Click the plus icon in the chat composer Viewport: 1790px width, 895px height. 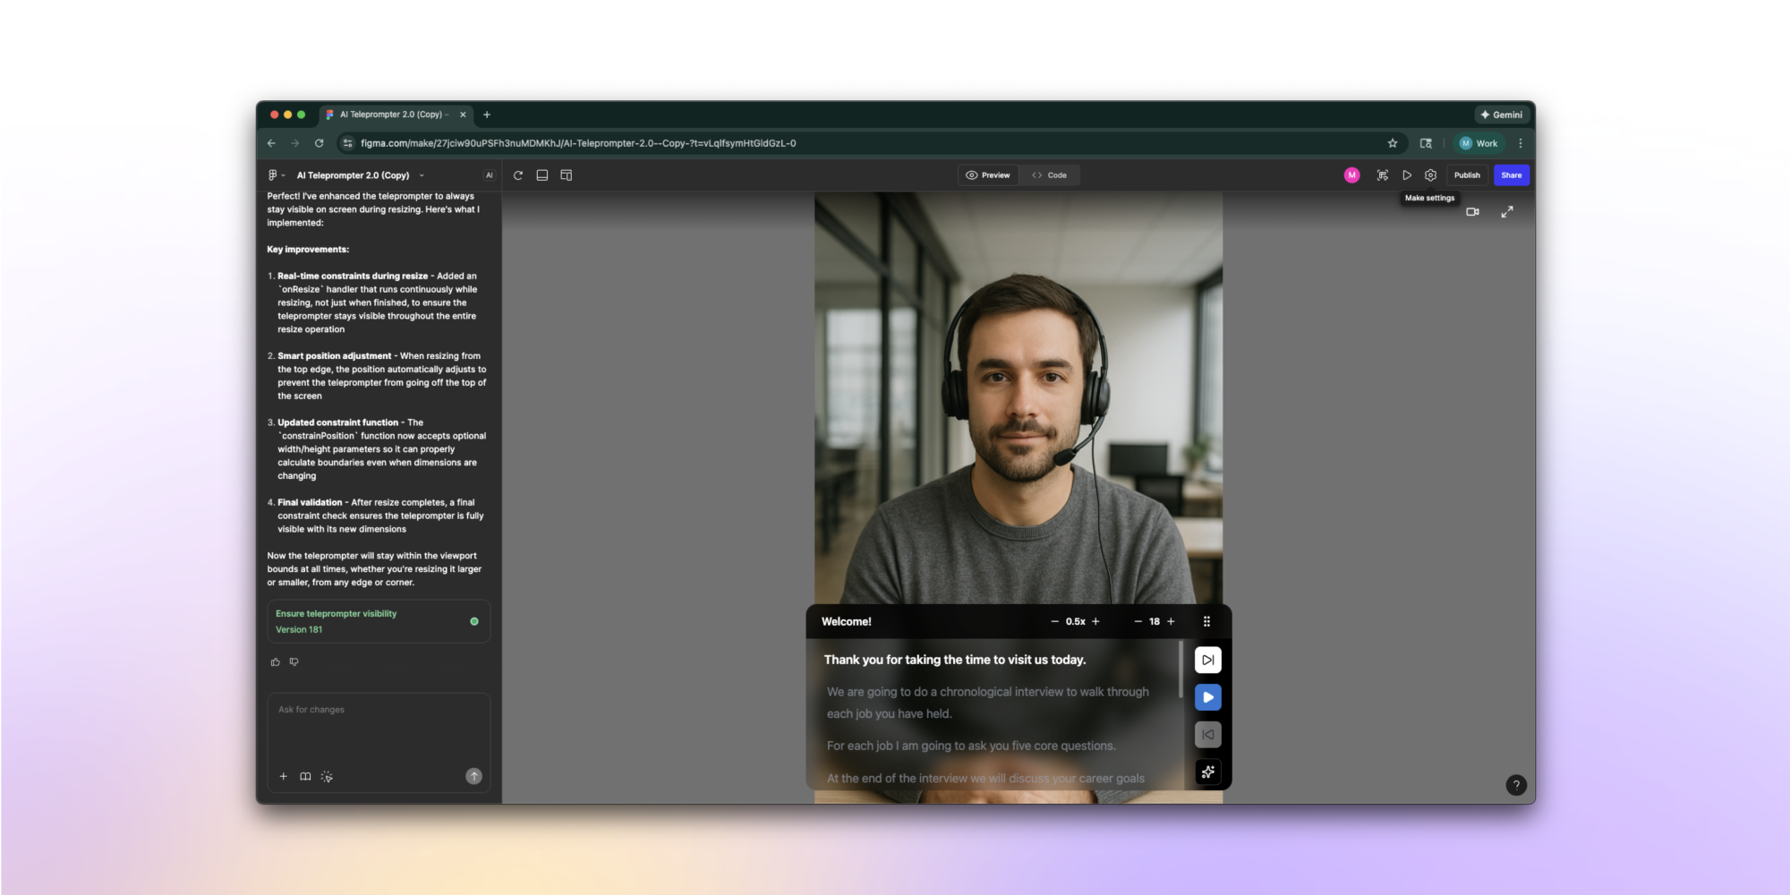click(284, 776)
